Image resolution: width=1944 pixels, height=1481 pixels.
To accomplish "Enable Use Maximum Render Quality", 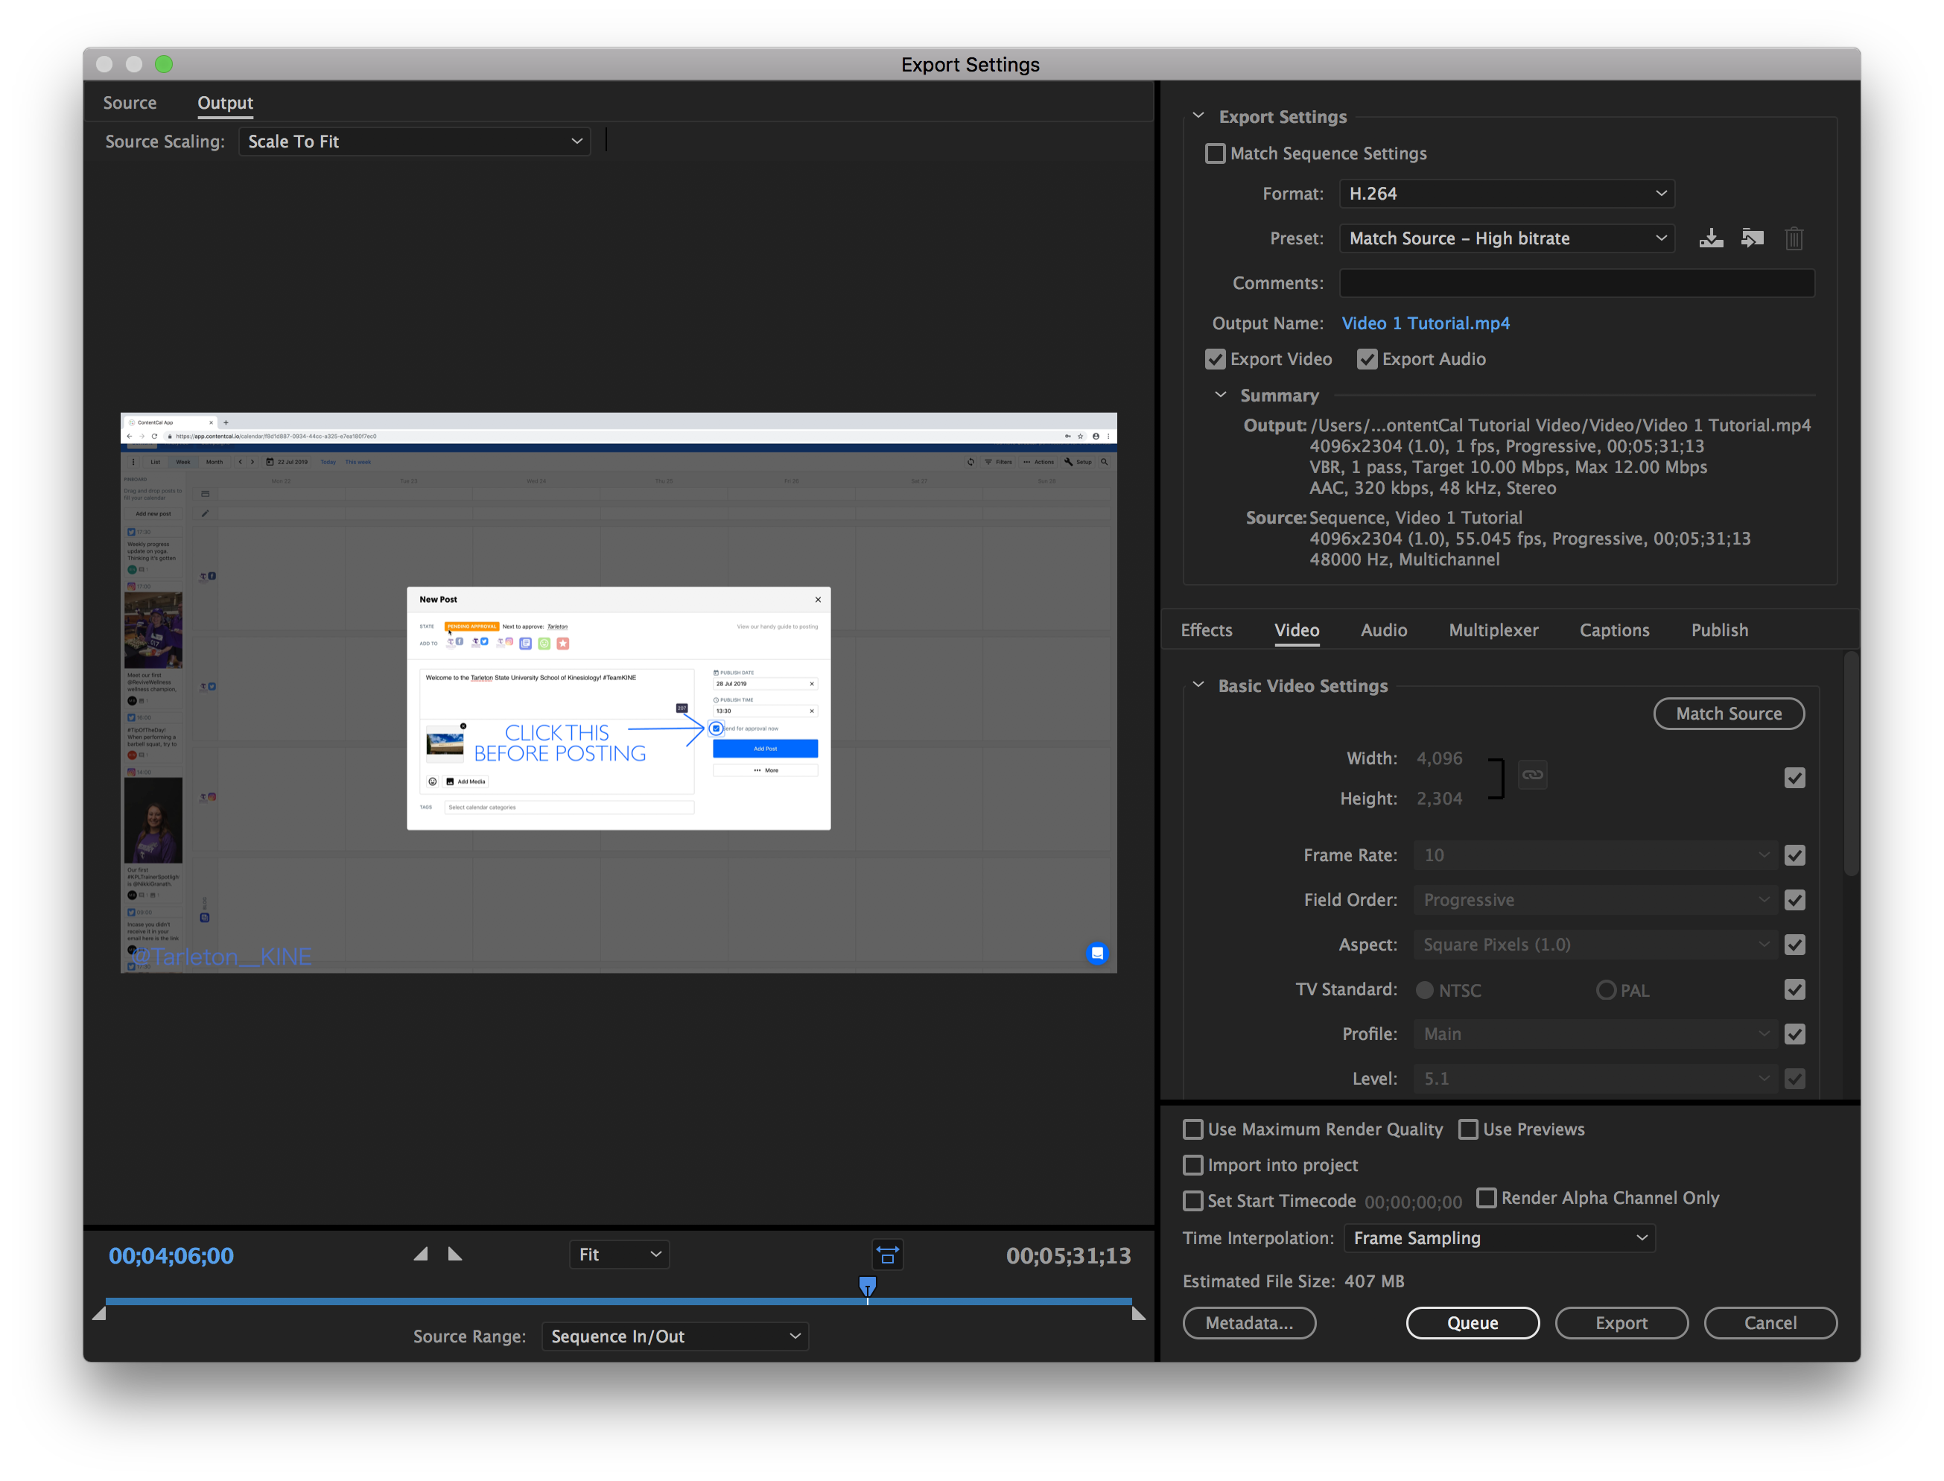I will click(x=1192, y=1129).
